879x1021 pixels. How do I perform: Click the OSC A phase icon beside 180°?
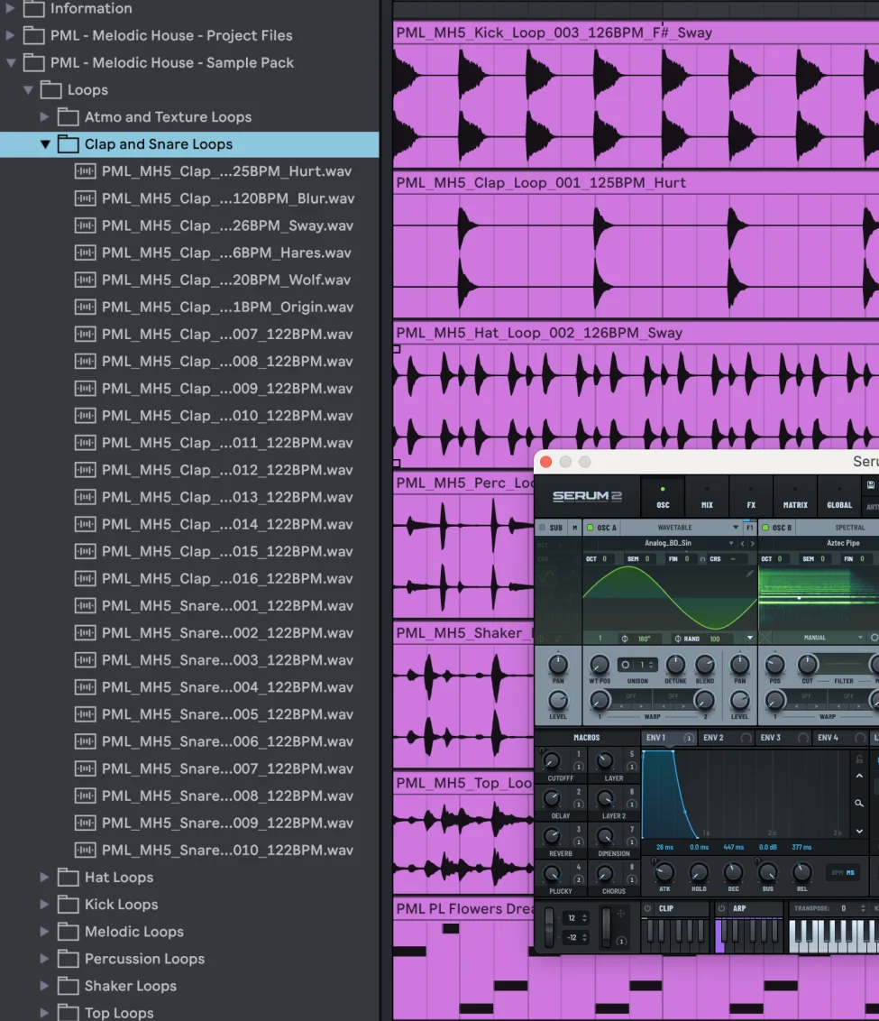click(x=625, y=639)
